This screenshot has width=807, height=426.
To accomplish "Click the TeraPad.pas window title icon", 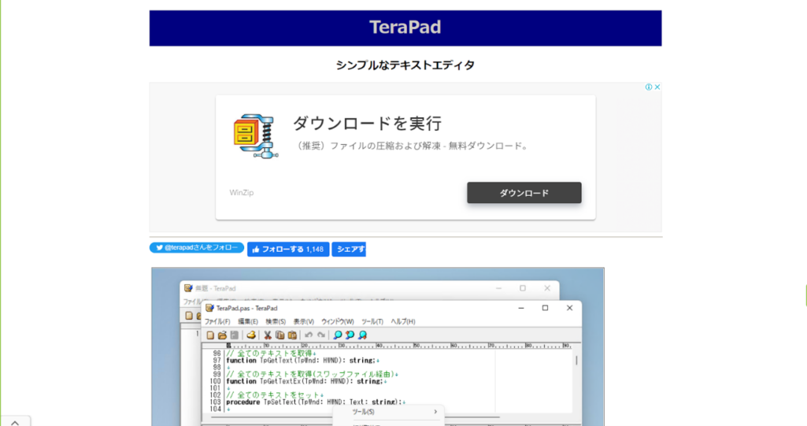I will point(209,308).
